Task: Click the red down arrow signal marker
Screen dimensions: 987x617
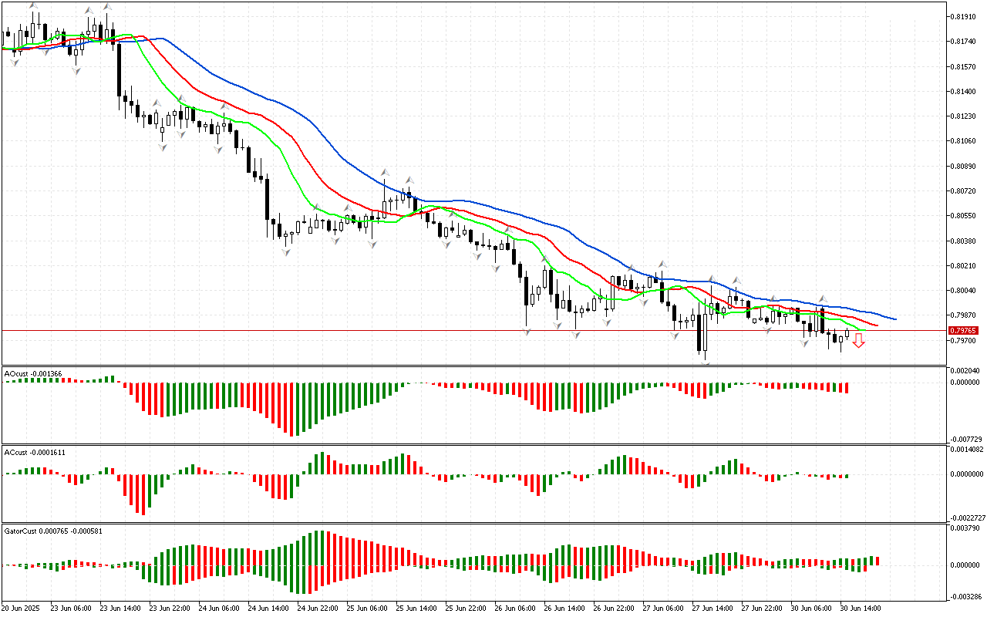Action: click(x=858, y=341)
